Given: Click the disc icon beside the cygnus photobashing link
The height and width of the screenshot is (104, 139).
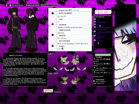Looking at the screenshot, I should point(95,27).
